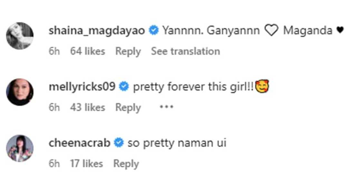Click See translation on shaina's comment
361x183 pixels.
[185, 51]
